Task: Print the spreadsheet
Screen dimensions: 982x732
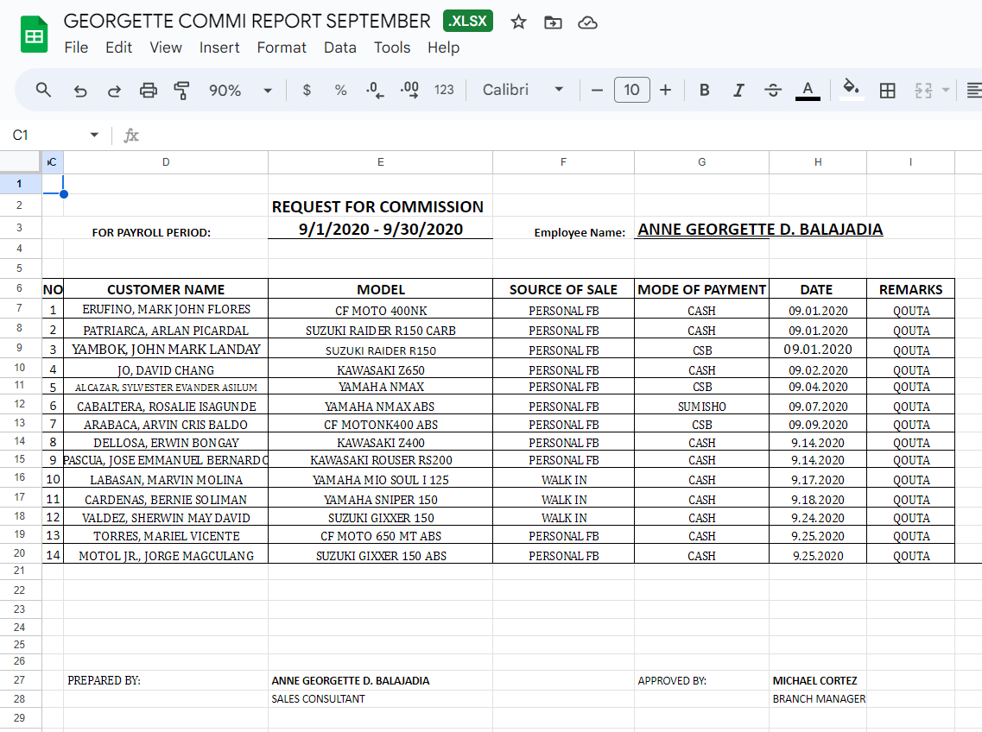Action: coord(149,90)
